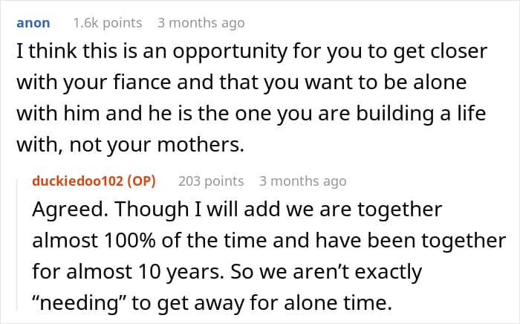This screenshot has height=324, width=520.
Task: Click 100% in duckiedoo102's reply
Action: click(130, 241)
